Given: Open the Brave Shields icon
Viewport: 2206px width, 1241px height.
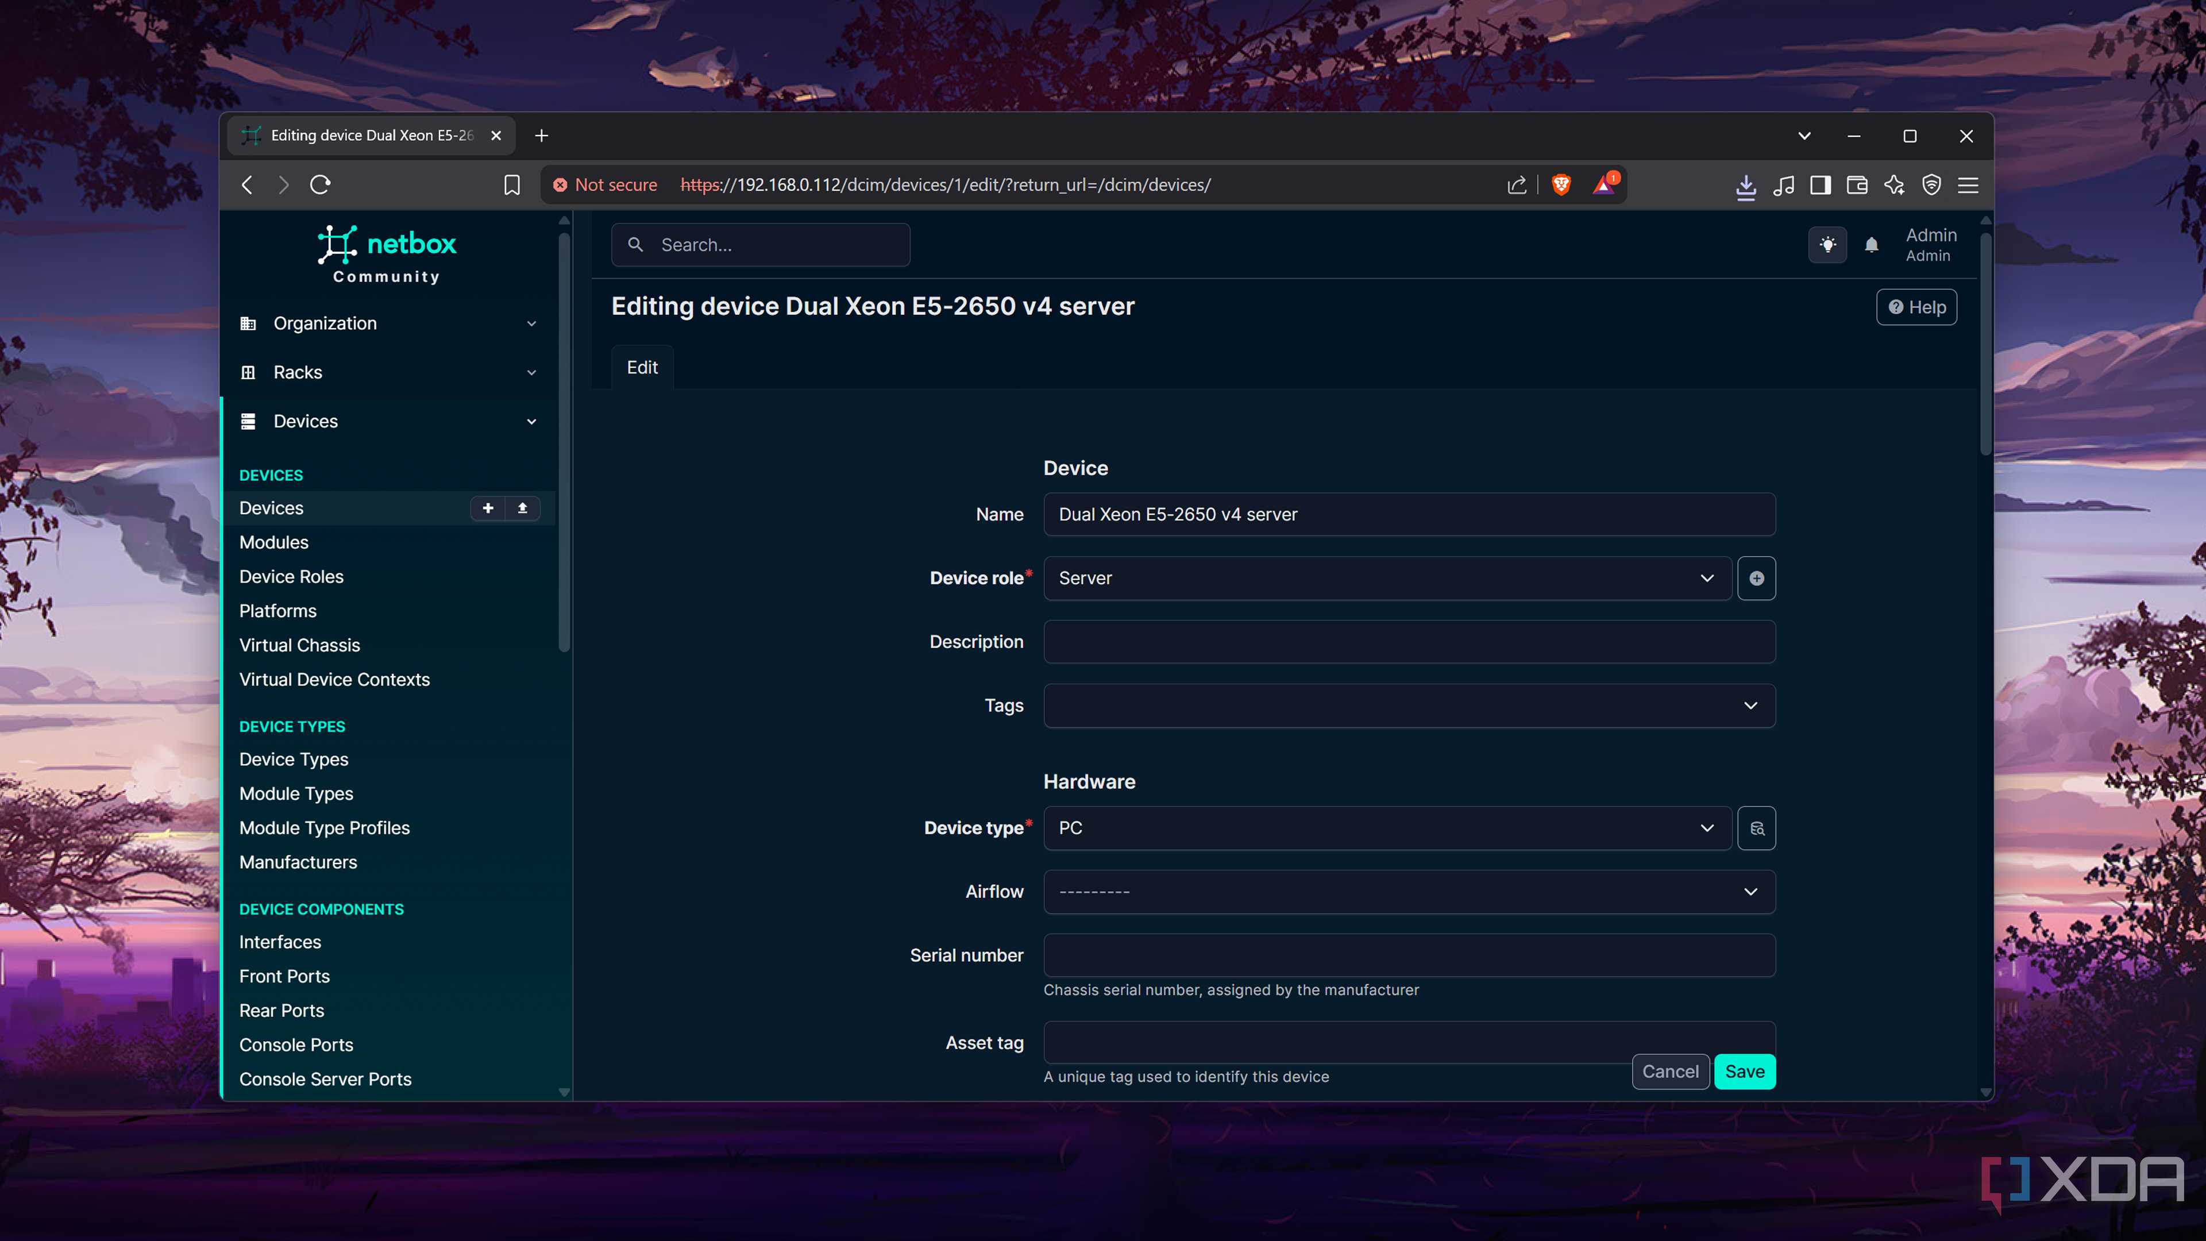Looking at the screenshot, I should pos(1560,185).
